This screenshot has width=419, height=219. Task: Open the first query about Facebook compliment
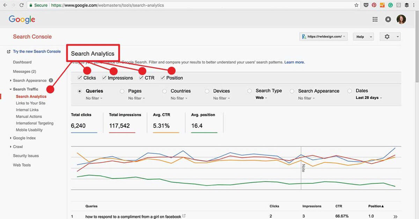(133, 217)
